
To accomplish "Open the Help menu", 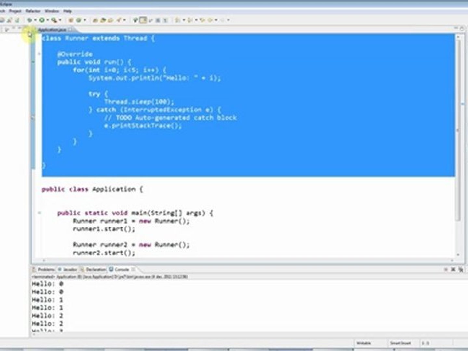I will point(68,11).
